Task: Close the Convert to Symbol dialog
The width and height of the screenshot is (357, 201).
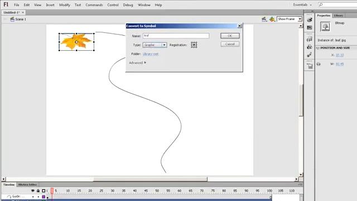Action: 239,26
